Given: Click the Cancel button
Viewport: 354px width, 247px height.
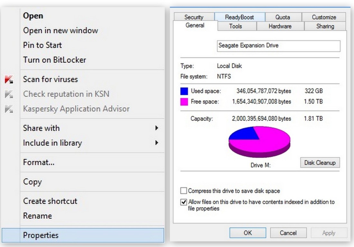Looking at the screenshot, I should coord(288,233).
